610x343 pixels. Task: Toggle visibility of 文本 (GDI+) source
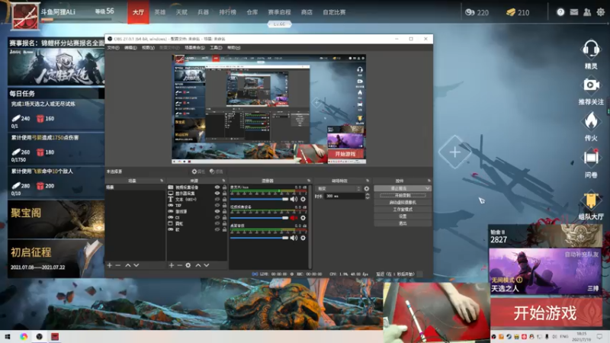(x=217, y=200)
